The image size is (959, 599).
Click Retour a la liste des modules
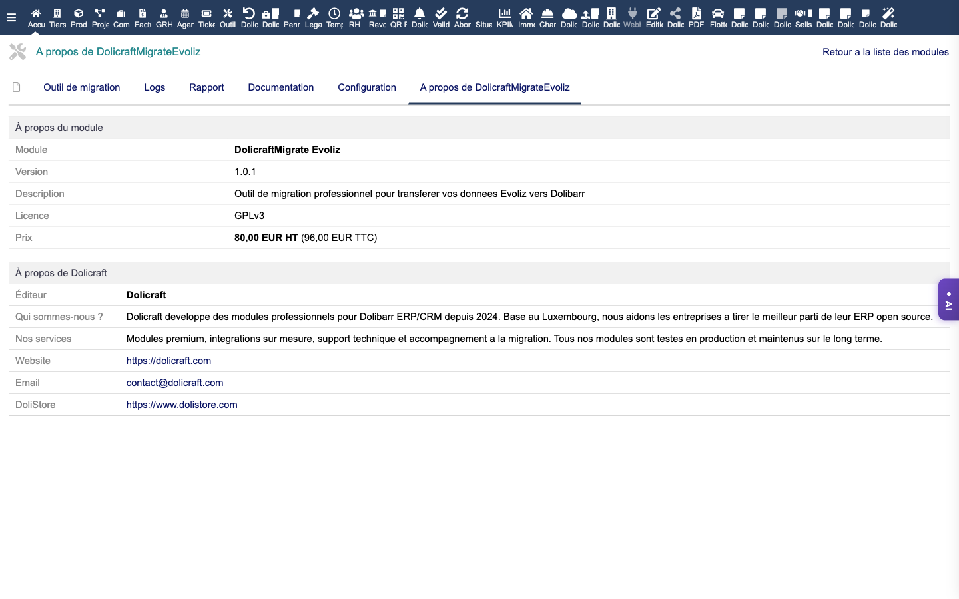click(x=886, y=52)
